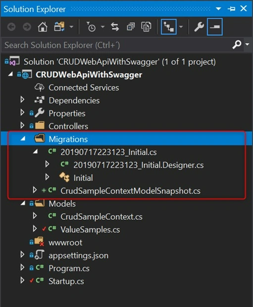Open Properties wrench icon in toolbar
This screenshot has height=307, width=253.
coord(199,27)
